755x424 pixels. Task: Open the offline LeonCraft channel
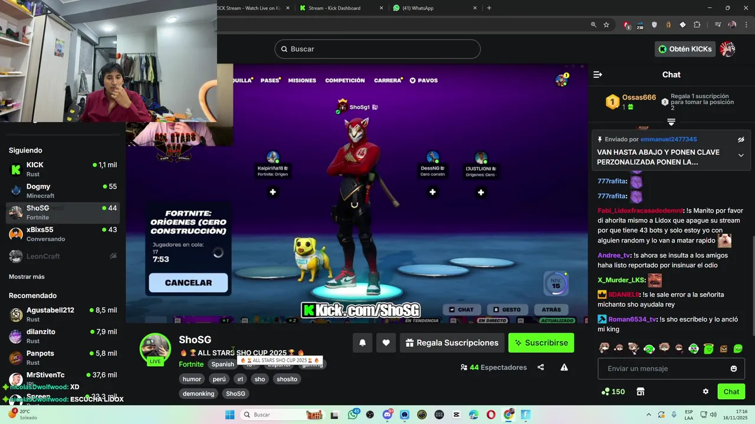[63, 256]
